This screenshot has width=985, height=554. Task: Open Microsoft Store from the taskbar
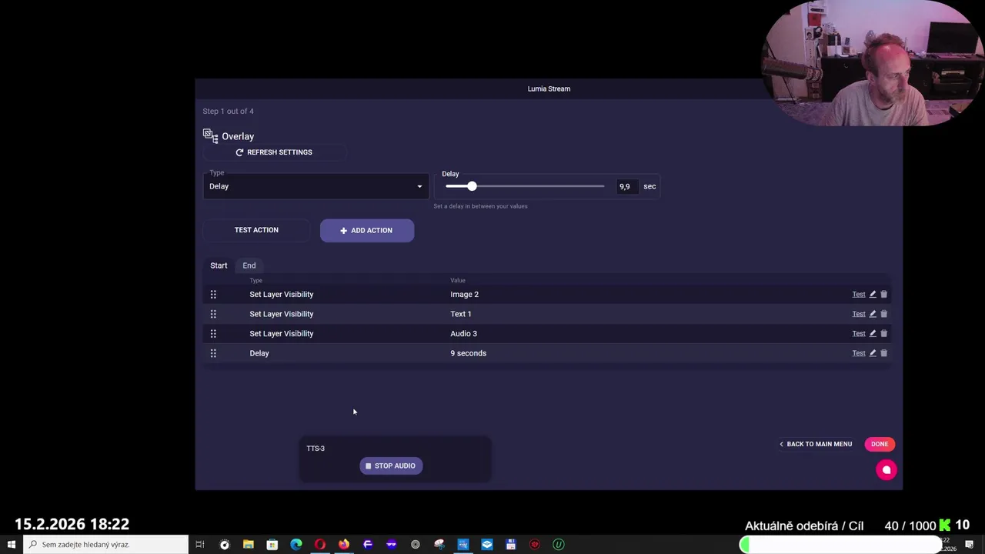(272, 544)
